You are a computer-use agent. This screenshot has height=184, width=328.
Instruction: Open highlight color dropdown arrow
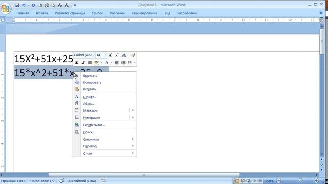coord(101,63)
